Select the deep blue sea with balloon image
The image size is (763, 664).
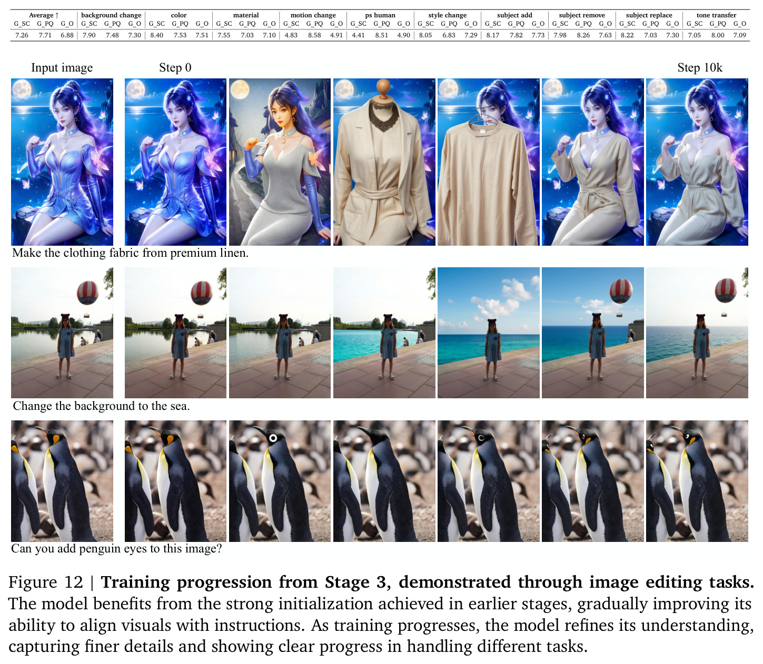pyautogui.click(x=593, y=333)
